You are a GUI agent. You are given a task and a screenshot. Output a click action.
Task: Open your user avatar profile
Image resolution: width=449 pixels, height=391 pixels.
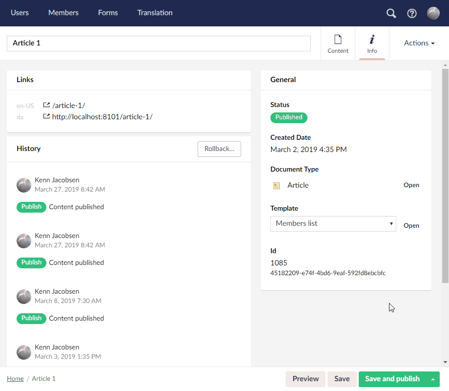coord(433,13)
